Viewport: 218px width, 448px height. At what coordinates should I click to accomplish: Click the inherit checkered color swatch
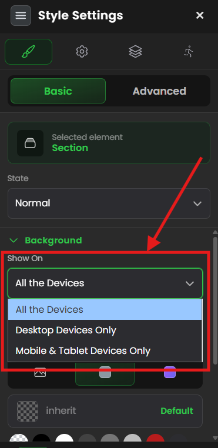click(x=28, y=411)
